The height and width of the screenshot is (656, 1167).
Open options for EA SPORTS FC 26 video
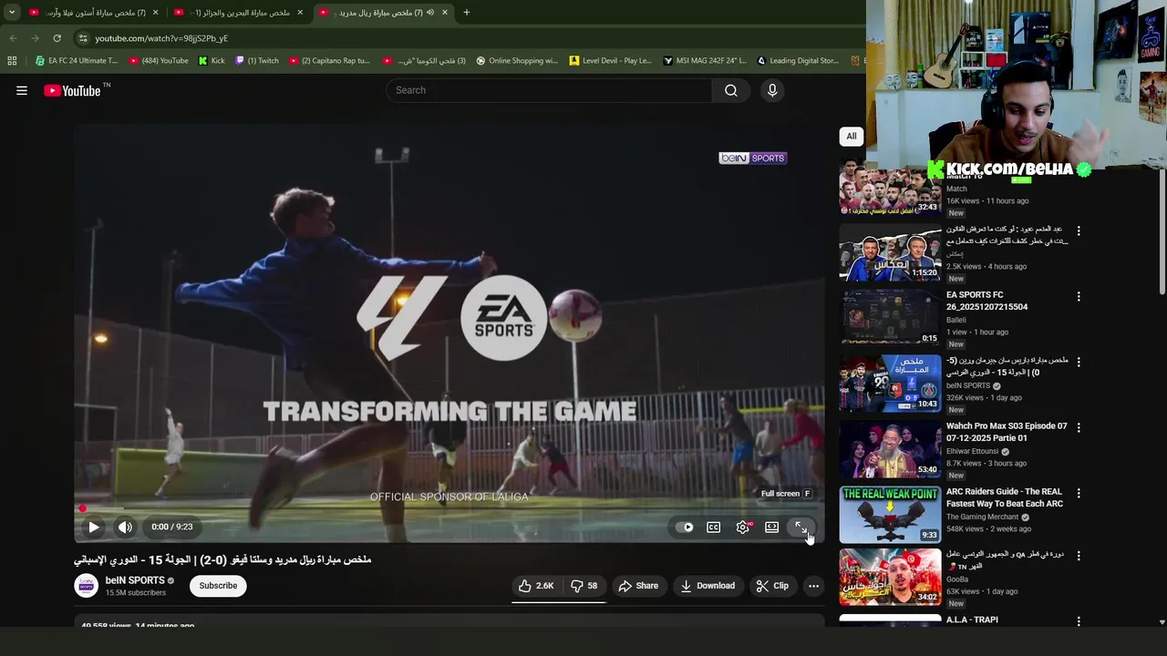[x=1079, y=296]
